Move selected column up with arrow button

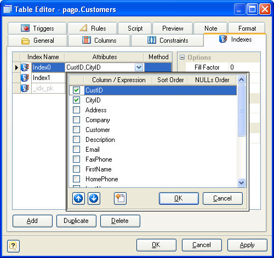coord(78,198)
